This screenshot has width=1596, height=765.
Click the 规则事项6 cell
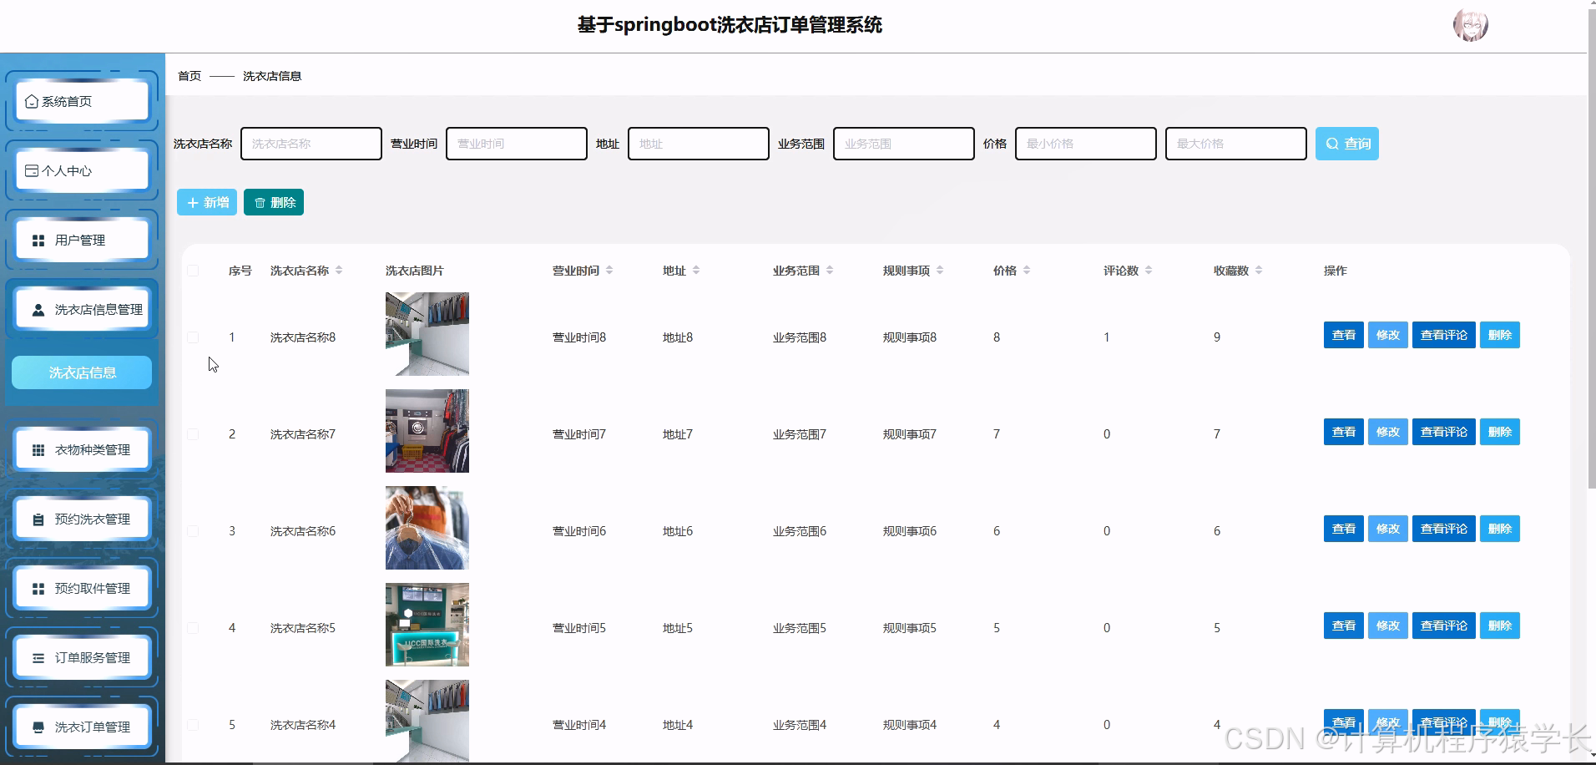click(x=910, y=531)
